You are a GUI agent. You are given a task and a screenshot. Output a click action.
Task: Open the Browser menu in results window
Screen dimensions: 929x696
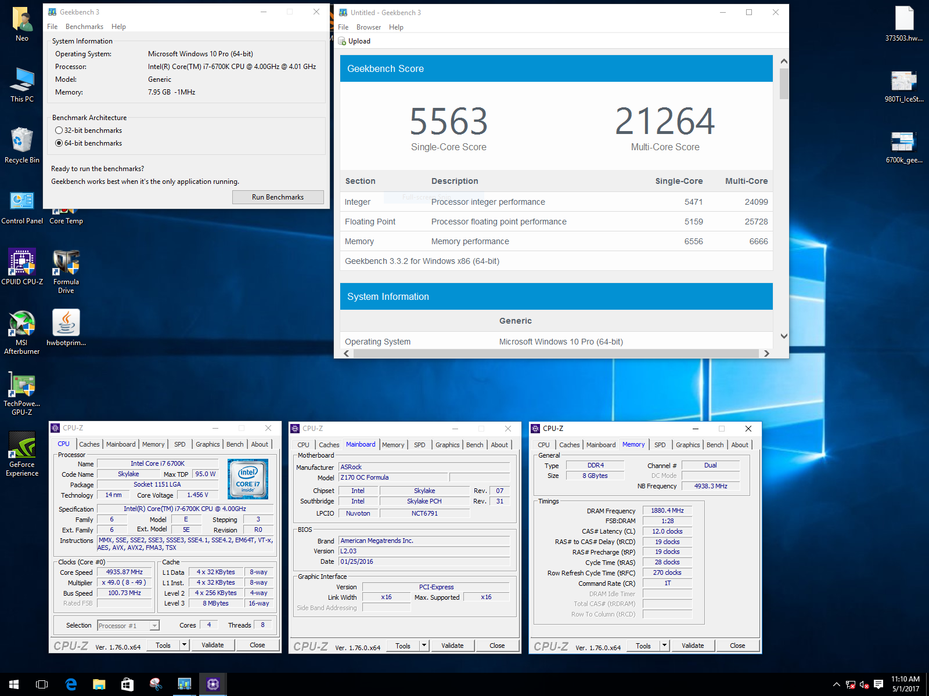coord(369,27)
